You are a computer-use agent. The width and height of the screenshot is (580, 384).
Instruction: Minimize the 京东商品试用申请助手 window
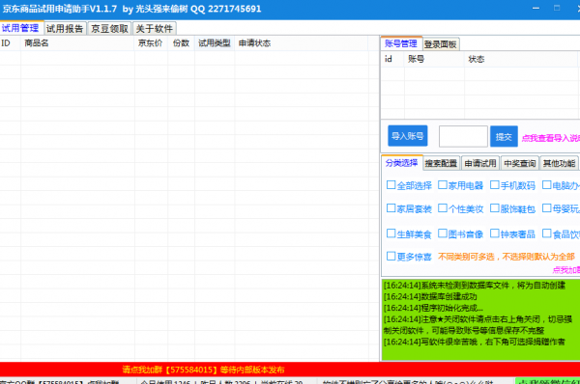pyautogui.click(x=536, y=8)
